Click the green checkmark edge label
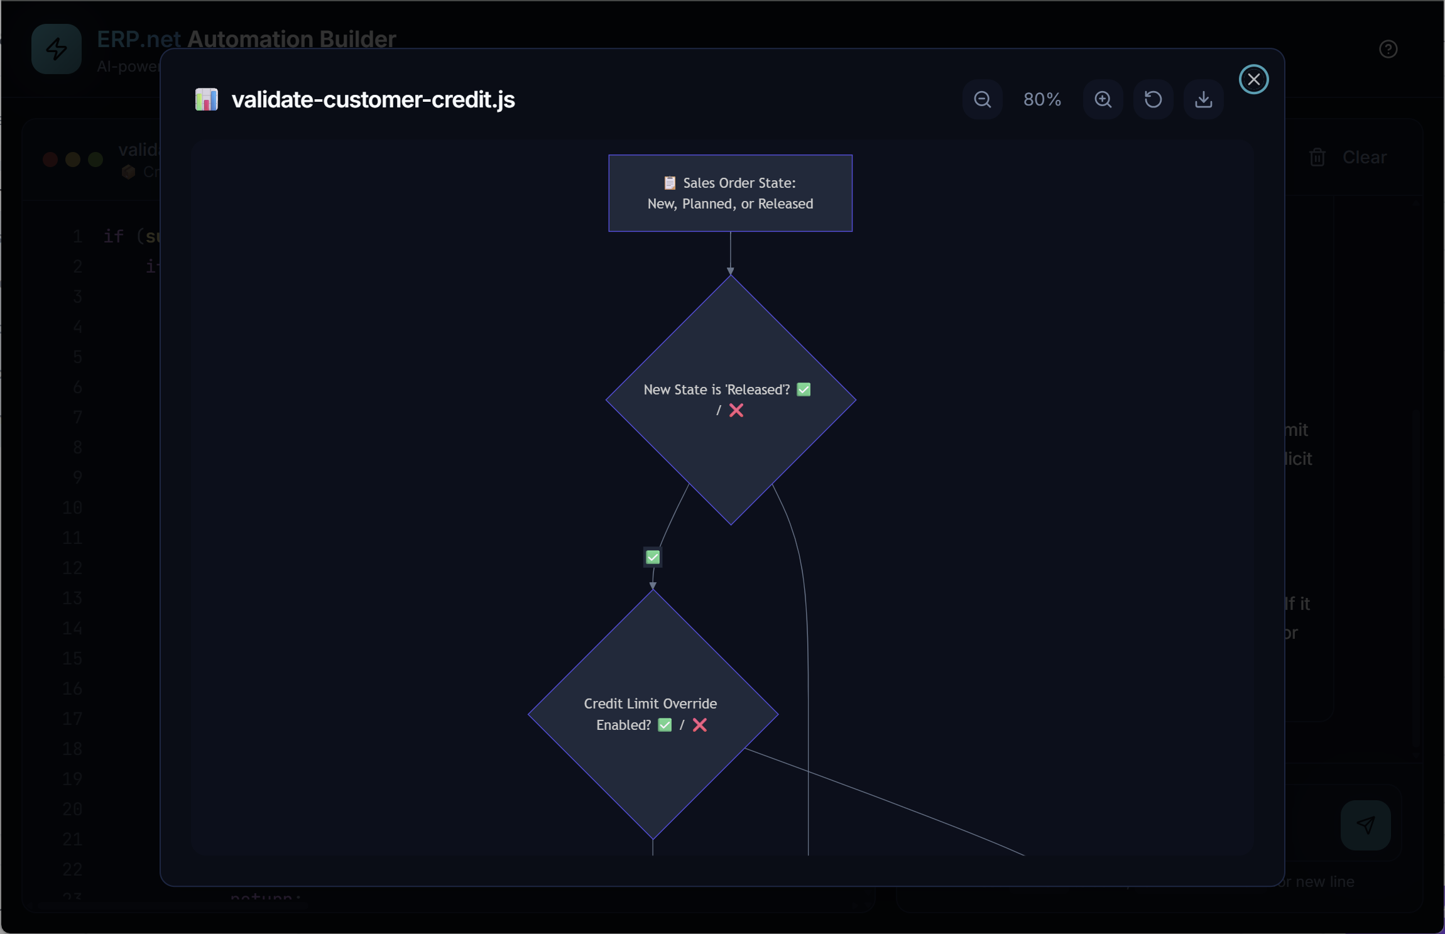The height and width of the screenshot is (934, 1445). pos(653,557)
